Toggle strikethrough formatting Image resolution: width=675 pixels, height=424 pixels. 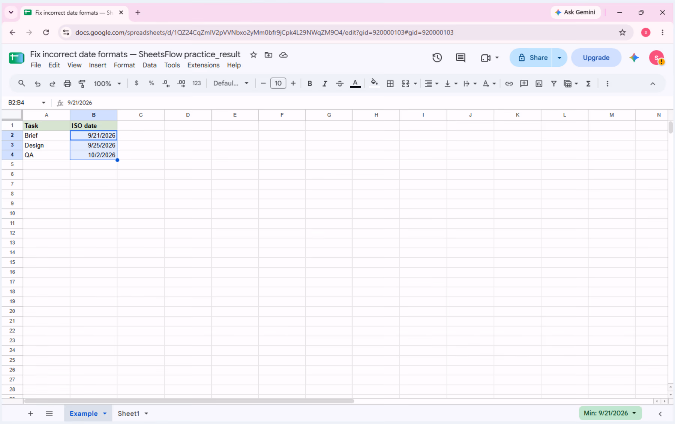point(340,84)
